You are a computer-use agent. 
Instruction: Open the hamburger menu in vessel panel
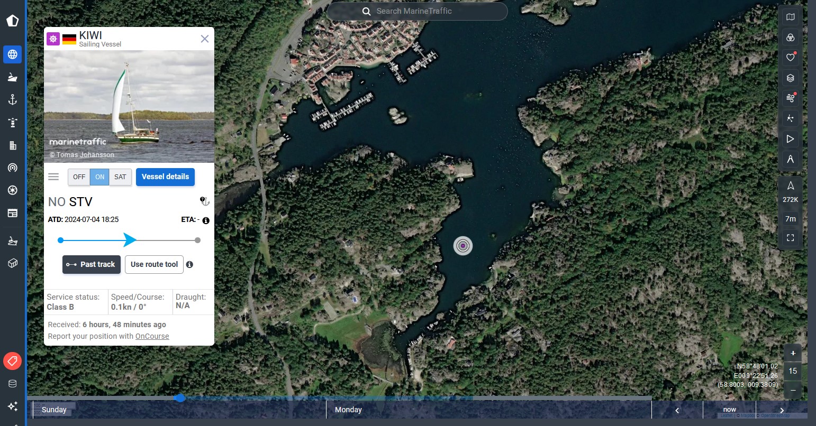53,177
